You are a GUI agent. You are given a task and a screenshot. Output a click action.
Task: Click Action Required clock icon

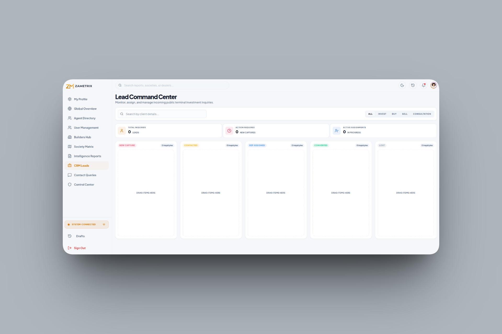[229, 131]
